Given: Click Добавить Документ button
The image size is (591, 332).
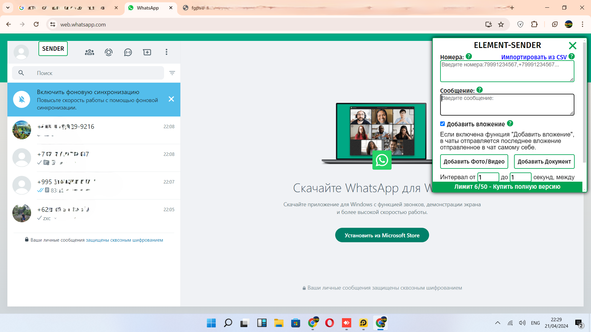Looking at the screenshot, I should [x=544, y=162].
